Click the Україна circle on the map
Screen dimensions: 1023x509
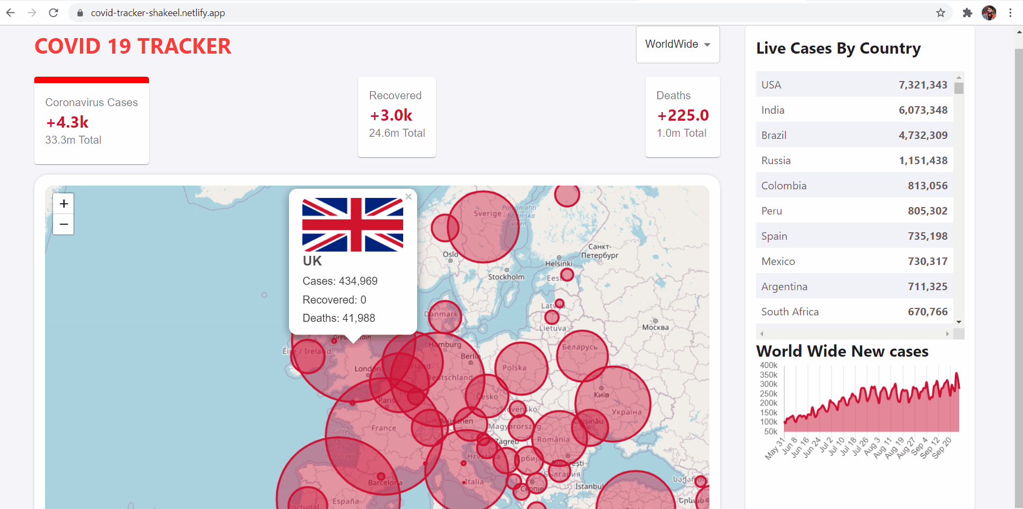point(613,404)
